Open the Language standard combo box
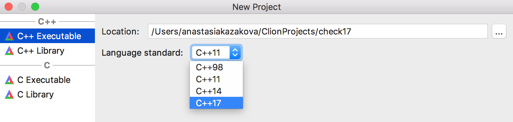The image size is (513, 122). tap(216, 52)
